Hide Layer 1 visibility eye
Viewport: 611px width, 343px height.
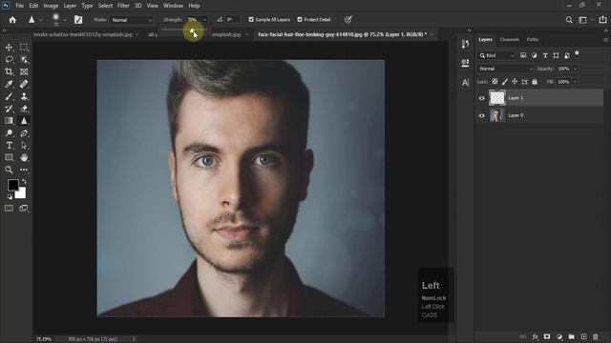click(x=481, y=98)
